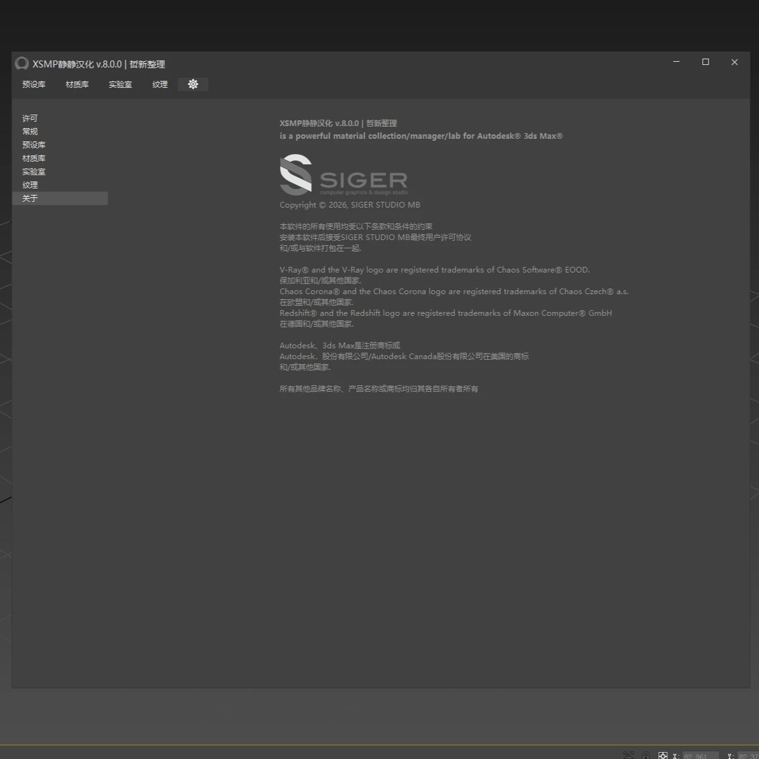The width and height of the screenshot is (759, 759).
Task: Select 许可 in the settings sidebar
Action: (x=60, y=118)
